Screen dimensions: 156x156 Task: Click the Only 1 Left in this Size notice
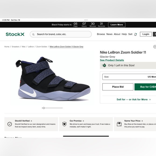click(128, 65)
